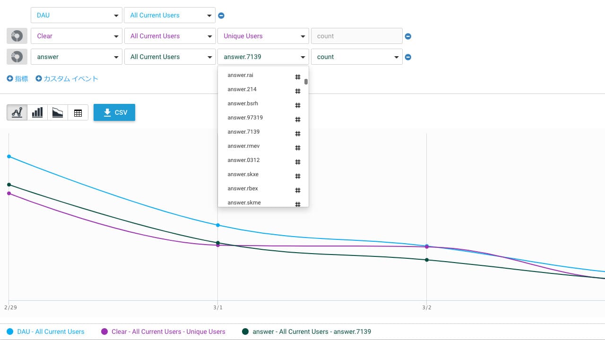Click the segment icon beside Clear row

point(17,36)
